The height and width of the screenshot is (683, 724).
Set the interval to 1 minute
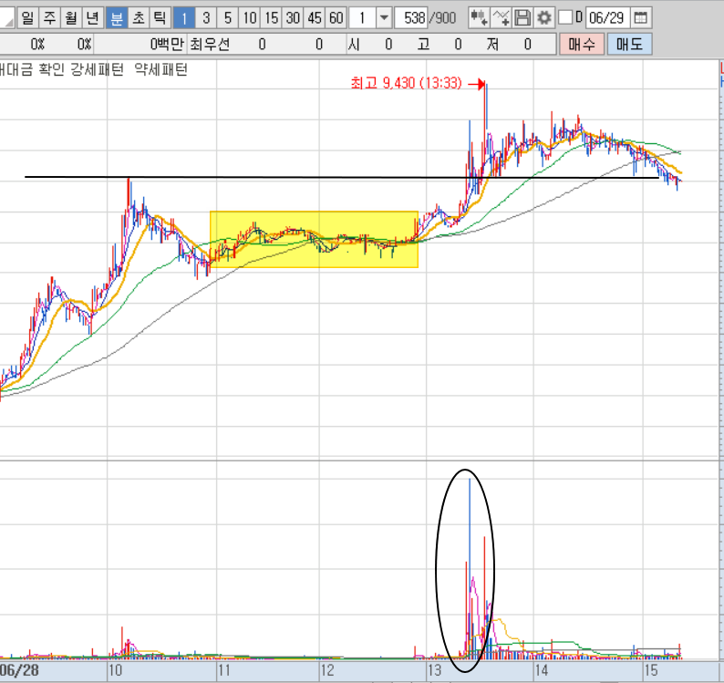point(184,18)
